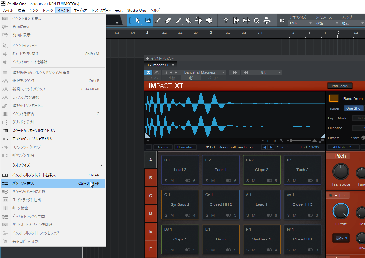Image resolution: width=365 pixels, height=258 pixels.
Task: Choose パターンを挿入 from the menu
Action: click(x=53, y=183)
